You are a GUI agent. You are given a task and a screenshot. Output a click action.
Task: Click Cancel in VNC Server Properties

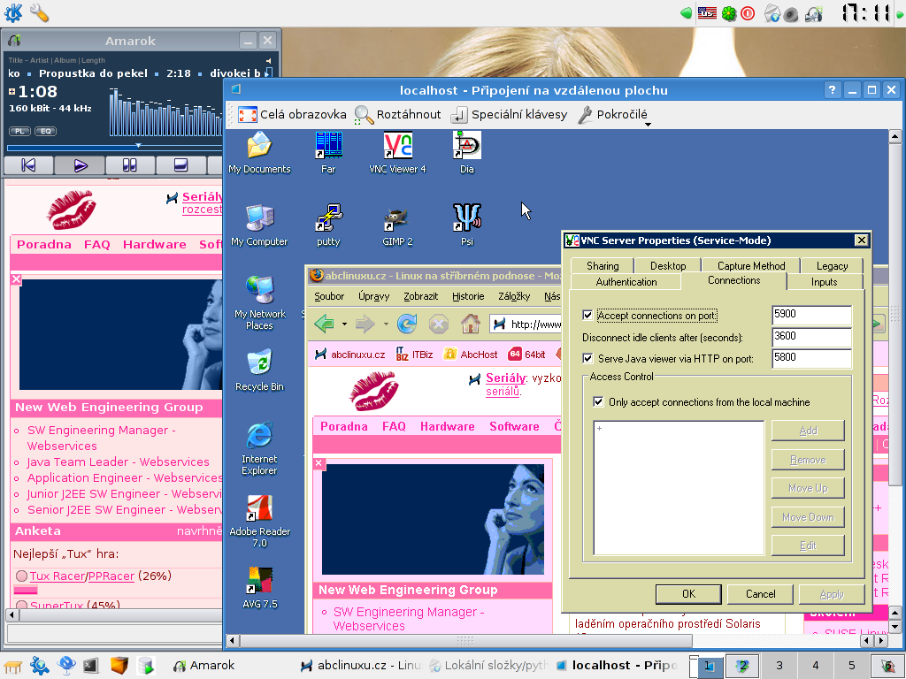(760, 593)
